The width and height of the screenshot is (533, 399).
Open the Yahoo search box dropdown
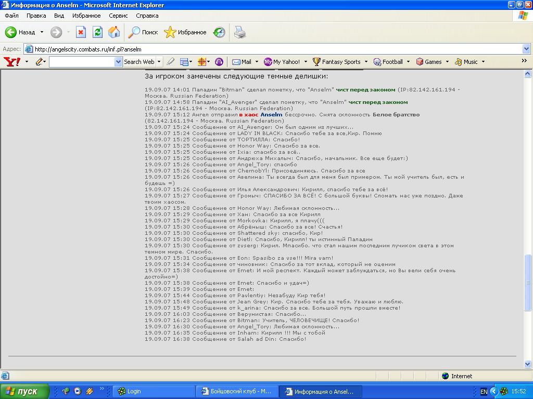click(118, 62)
